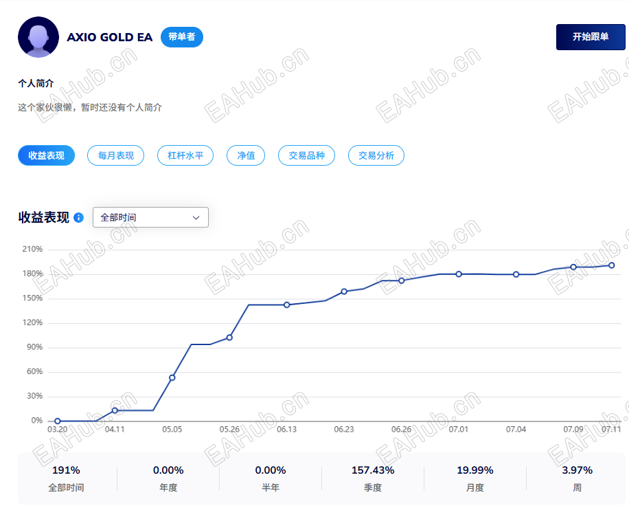Click the AXIO GOLD EA name heading
The image size is (629, 506).
[109, 37]
